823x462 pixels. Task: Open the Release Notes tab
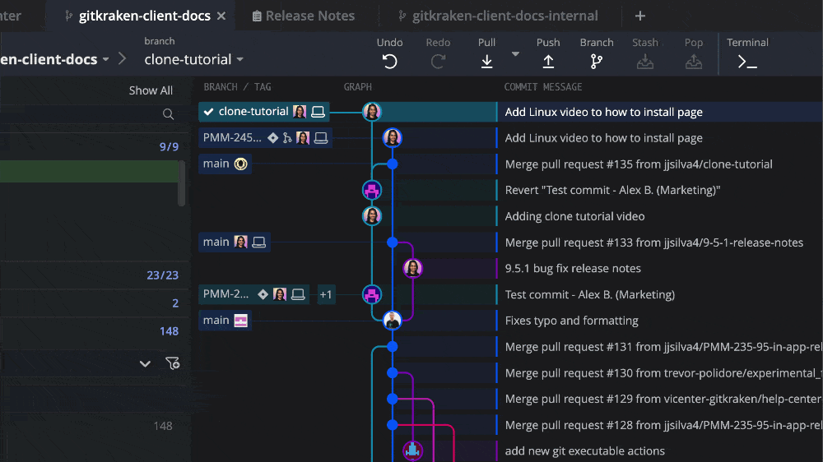(303, 16)
